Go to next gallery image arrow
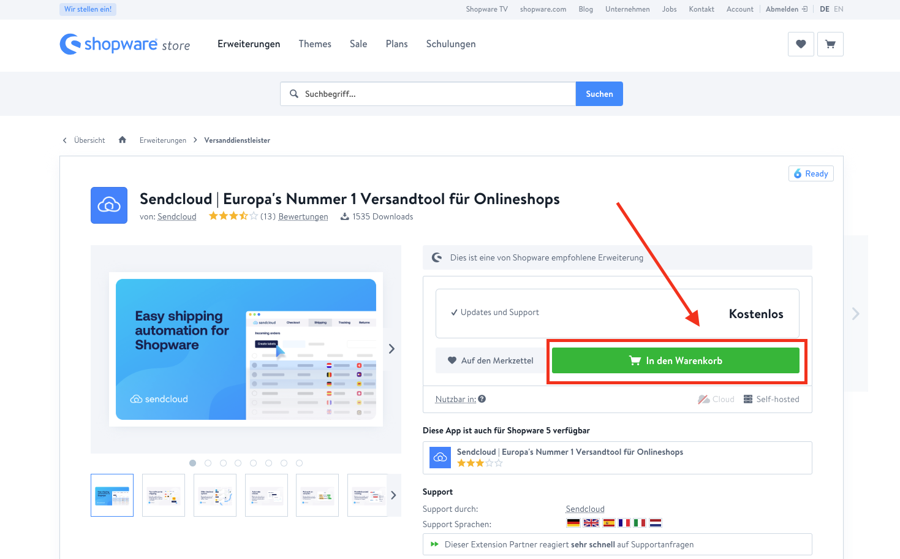The width and height of the screenshot is (900, 559). (391, 349)
